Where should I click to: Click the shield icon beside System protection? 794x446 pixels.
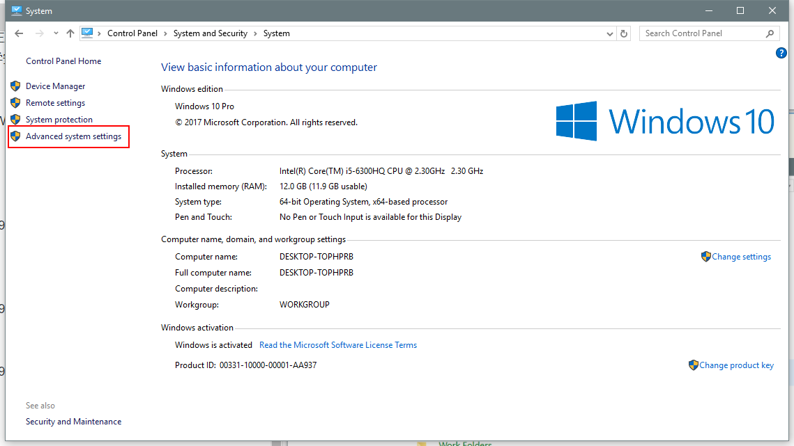(16, 120)
